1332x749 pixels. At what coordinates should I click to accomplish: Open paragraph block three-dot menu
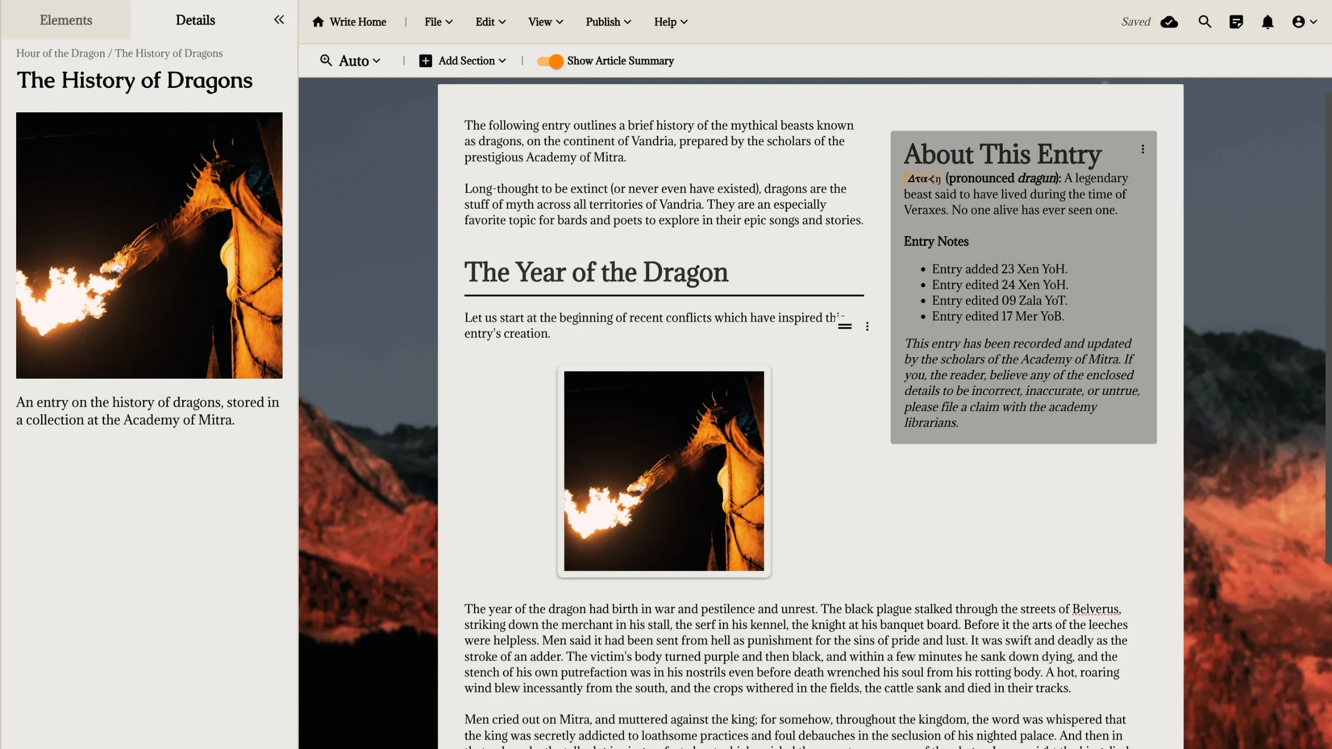click(x=867, y=326)
